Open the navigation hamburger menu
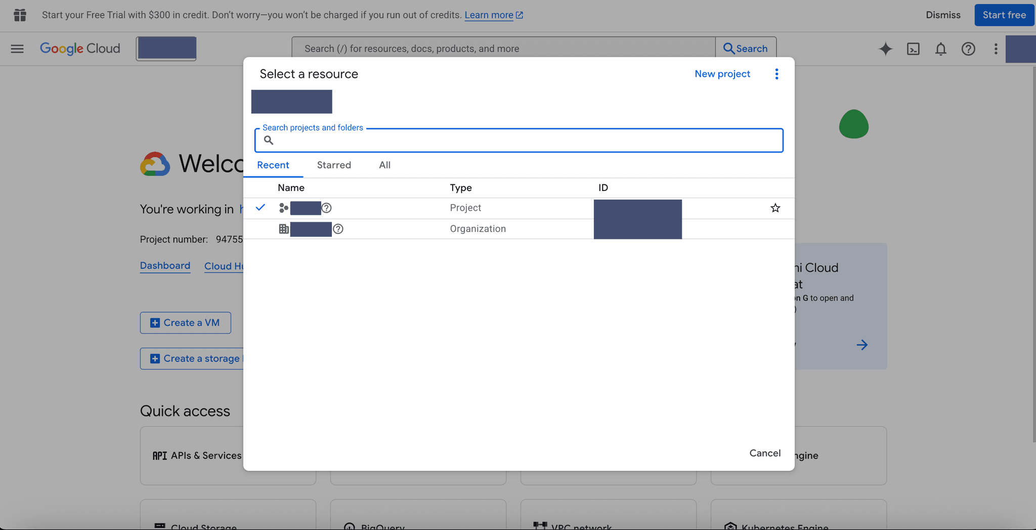 (17, 49)
